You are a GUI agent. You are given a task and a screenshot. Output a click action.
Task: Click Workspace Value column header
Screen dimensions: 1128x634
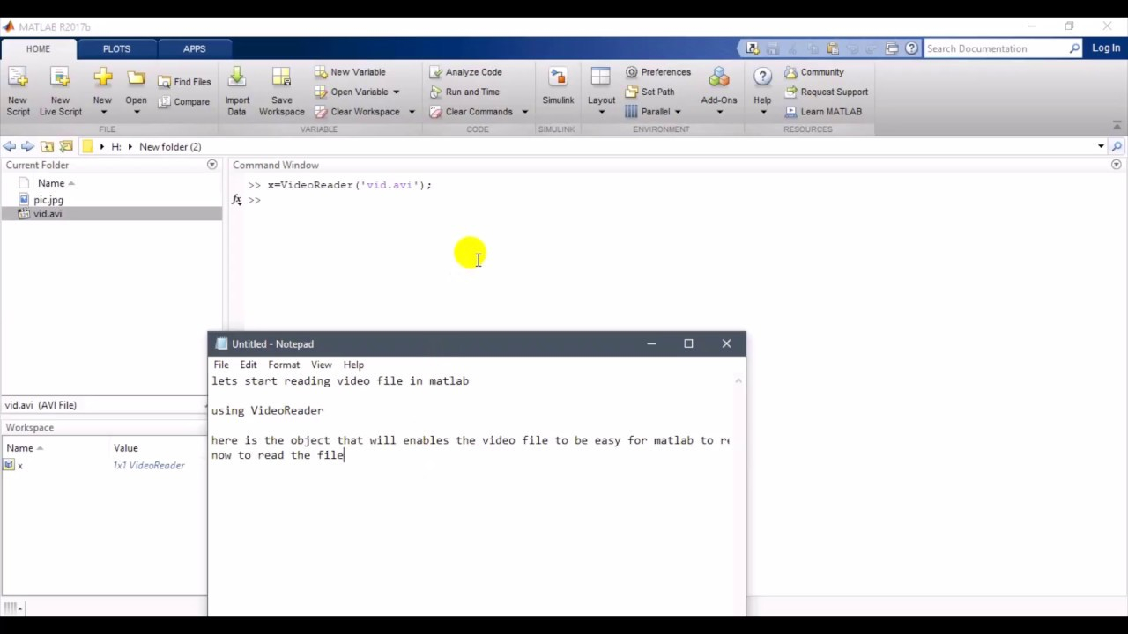click(126, 448)
